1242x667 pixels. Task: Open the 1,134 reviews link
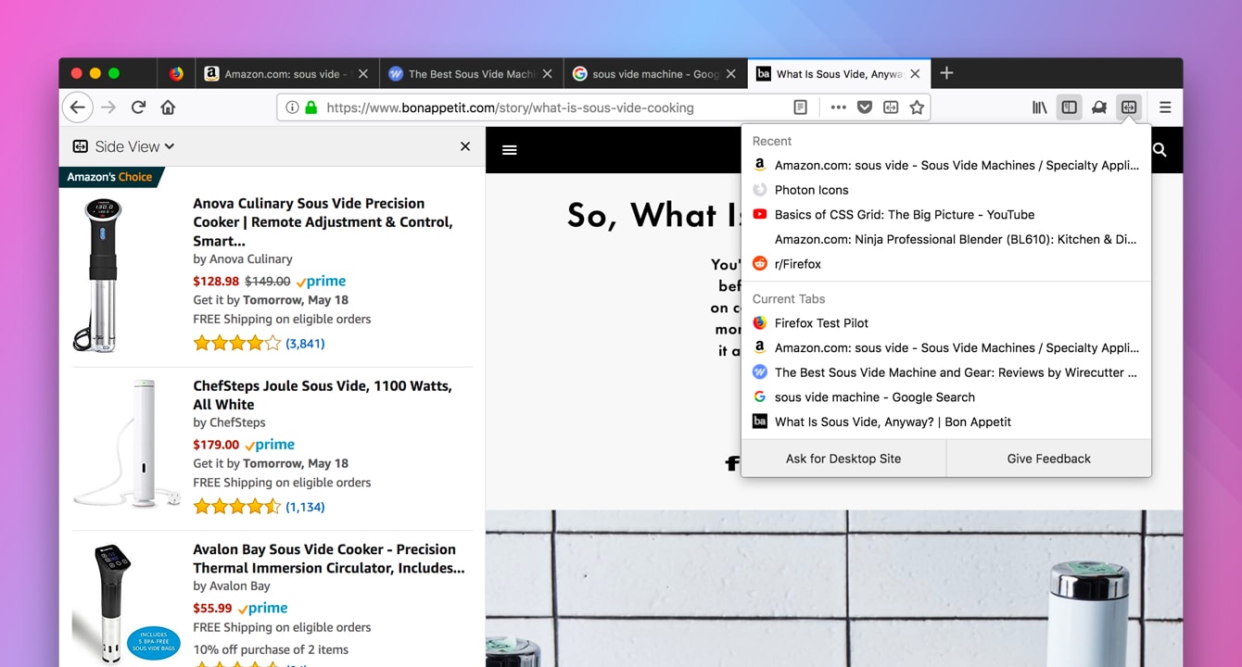tap(305, 507)
